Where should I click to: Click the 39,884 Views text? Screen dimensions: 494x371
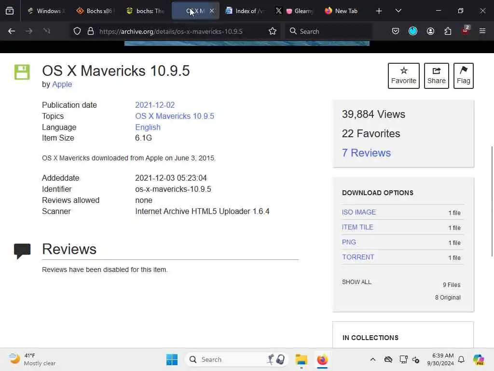coord(374,114)
